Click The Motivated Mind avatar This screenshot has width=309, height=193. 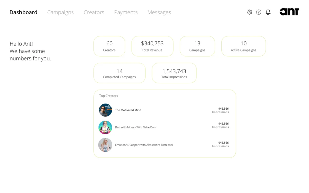point(105,110)
